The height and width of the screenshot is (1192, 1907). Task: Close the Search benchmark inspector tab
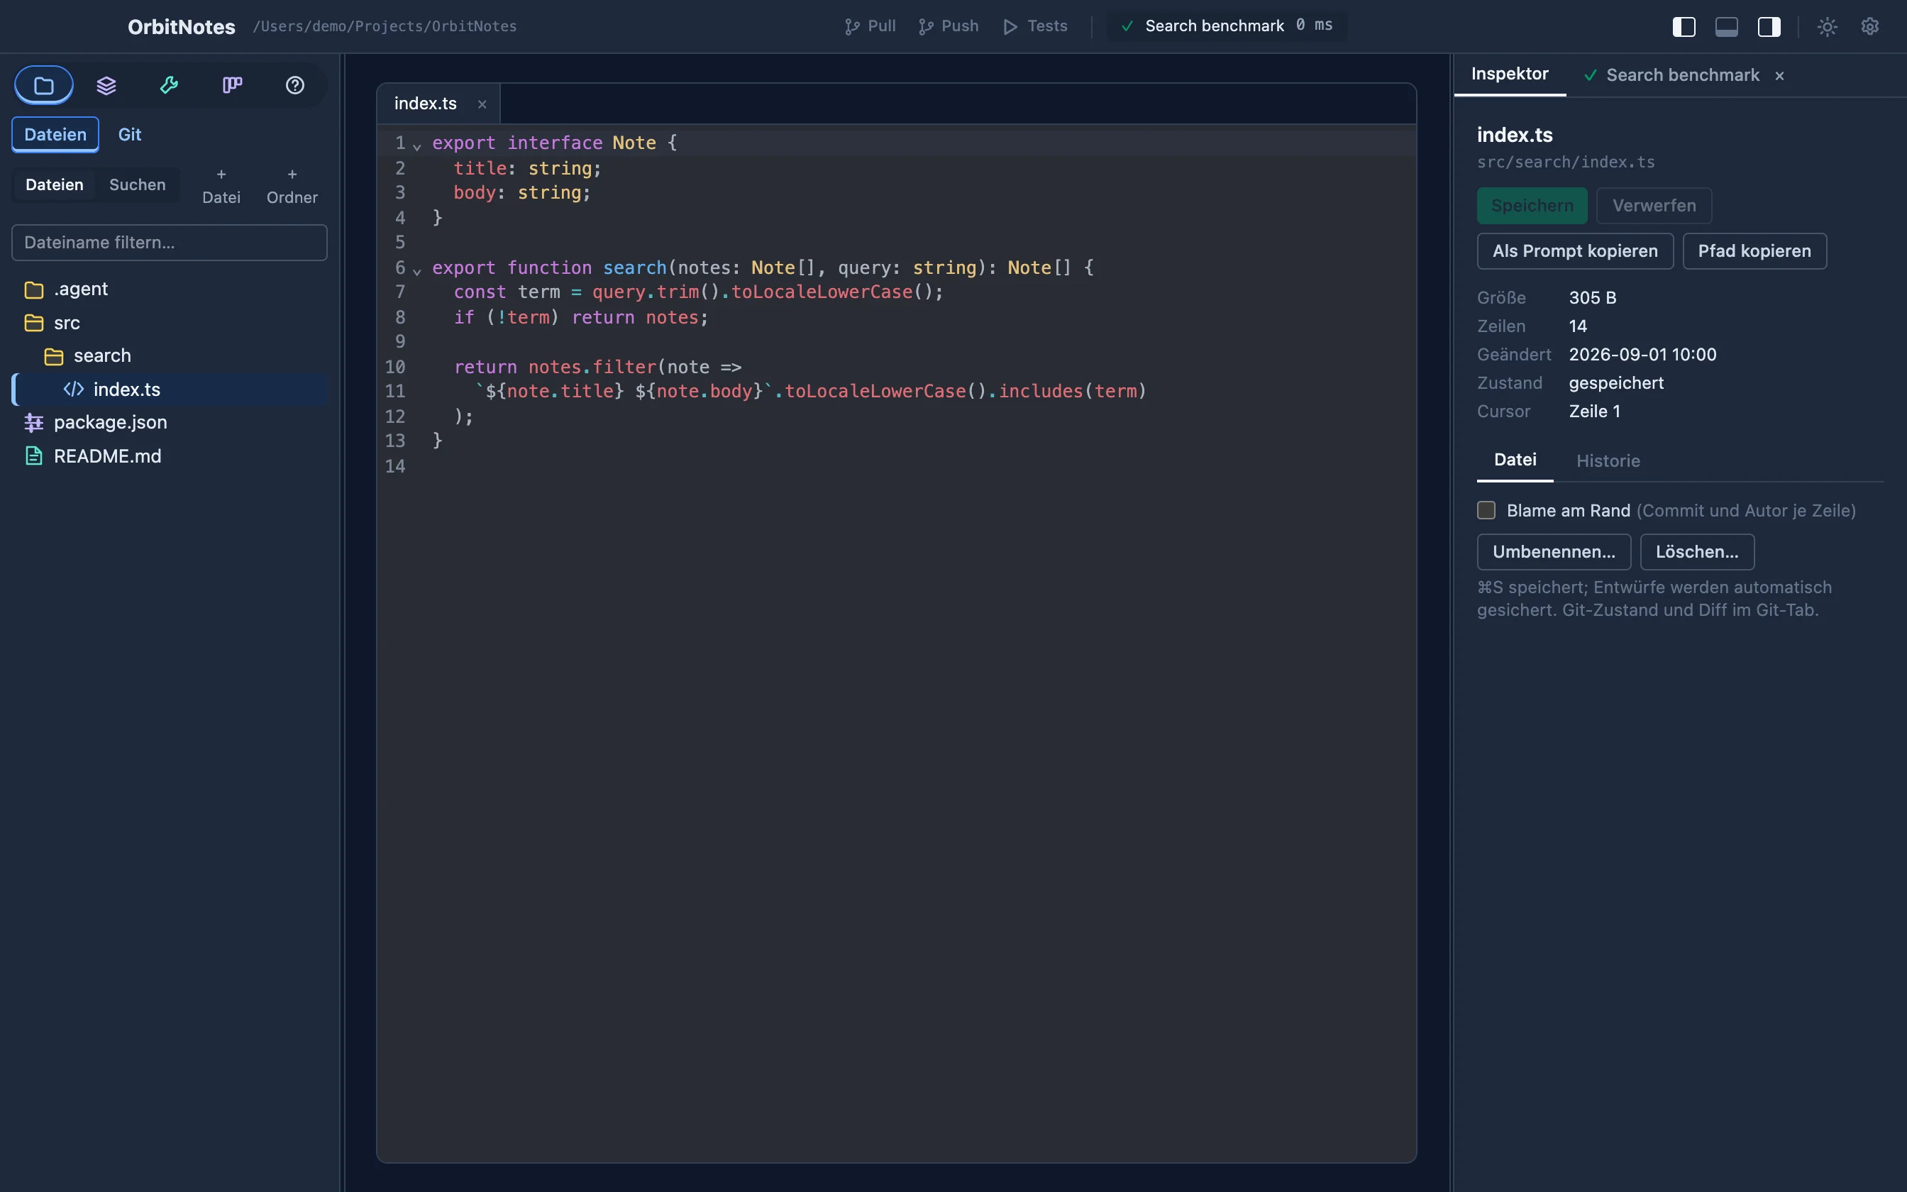[1779, 76]
